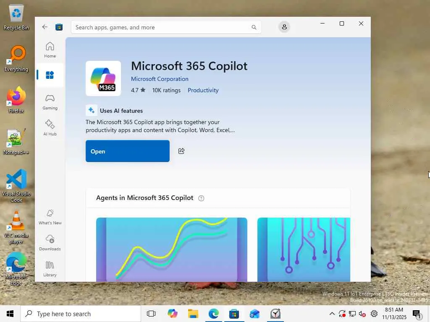Screen dimensions: 430x322
Task: Select Everything desktop shortcut
Action: point(16,59)
